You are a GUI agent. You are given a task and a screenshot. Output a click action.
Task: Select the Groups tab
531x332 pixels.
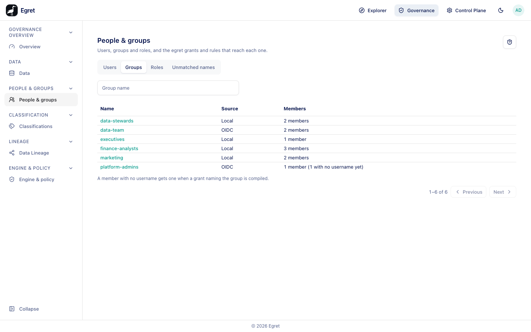pos(133,67)
